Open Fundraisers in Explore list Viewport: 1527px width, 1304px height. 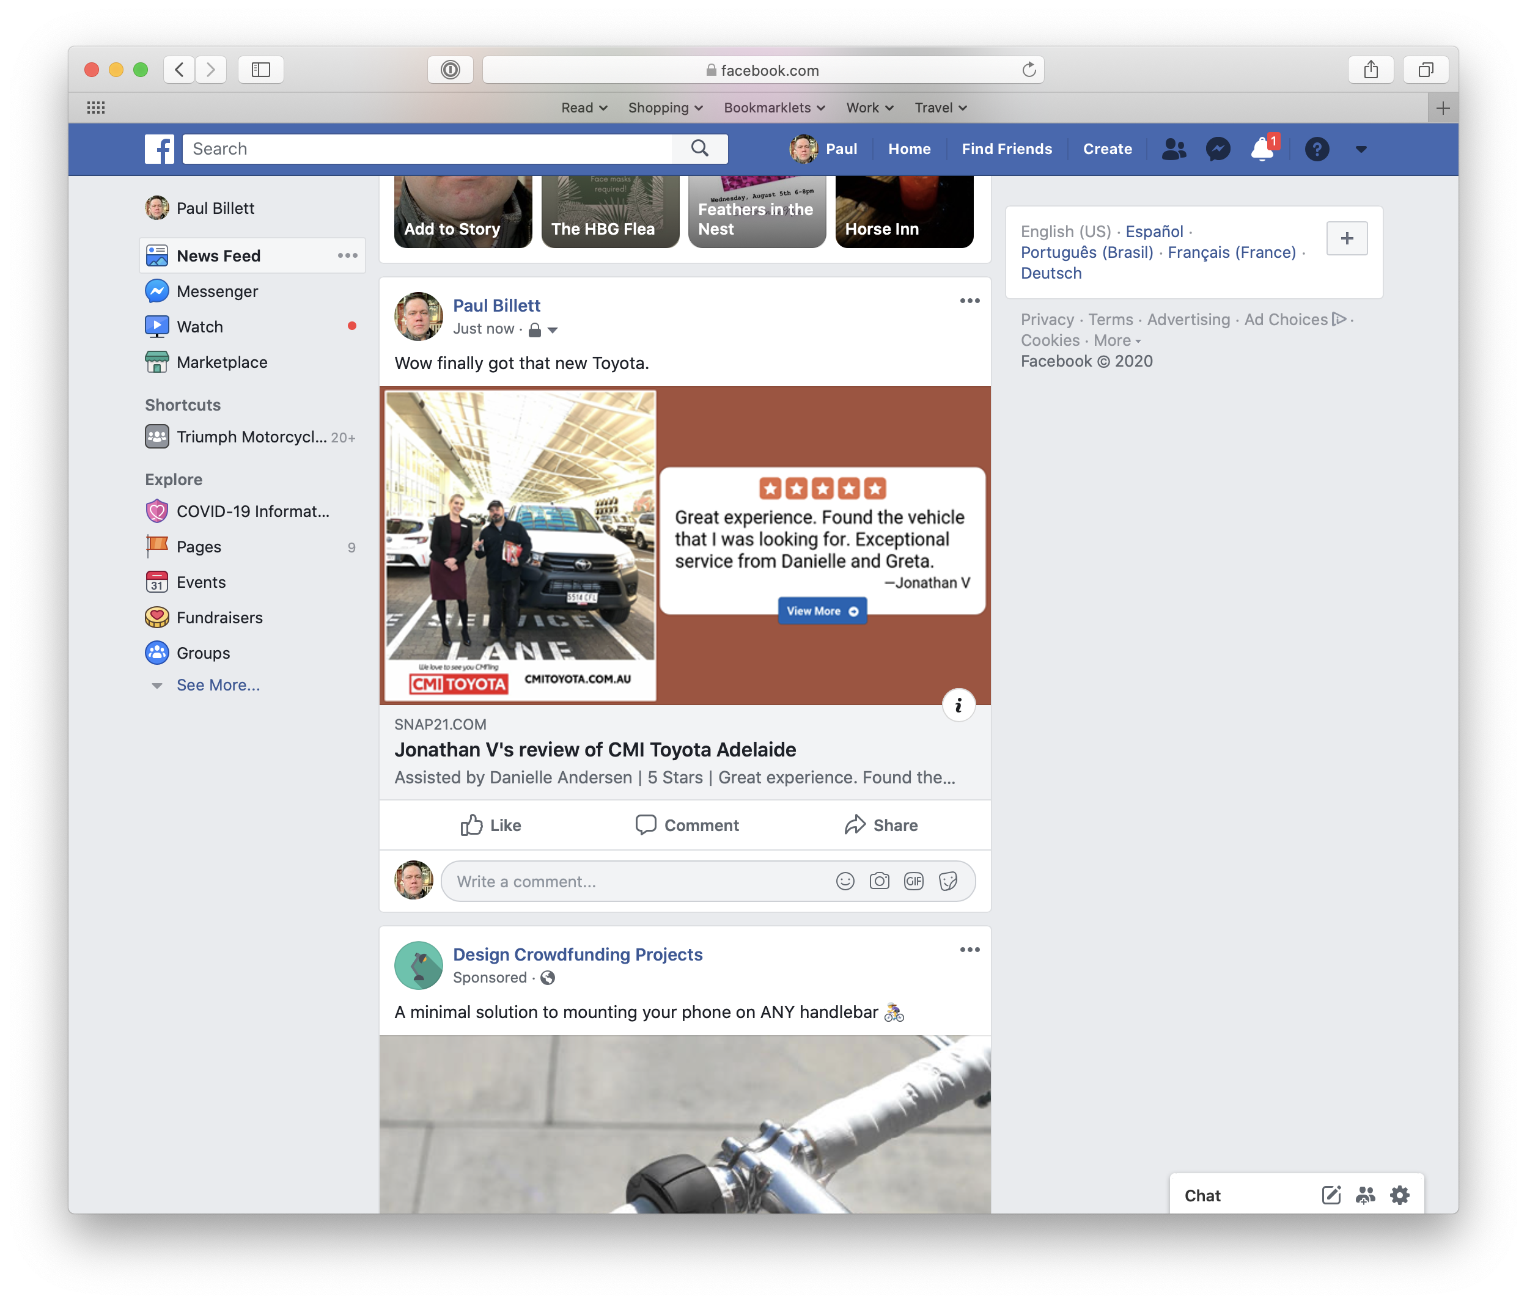[x=219, y=617]
